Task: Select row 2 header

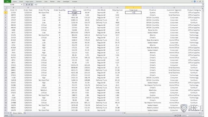Action: point(6,13)
